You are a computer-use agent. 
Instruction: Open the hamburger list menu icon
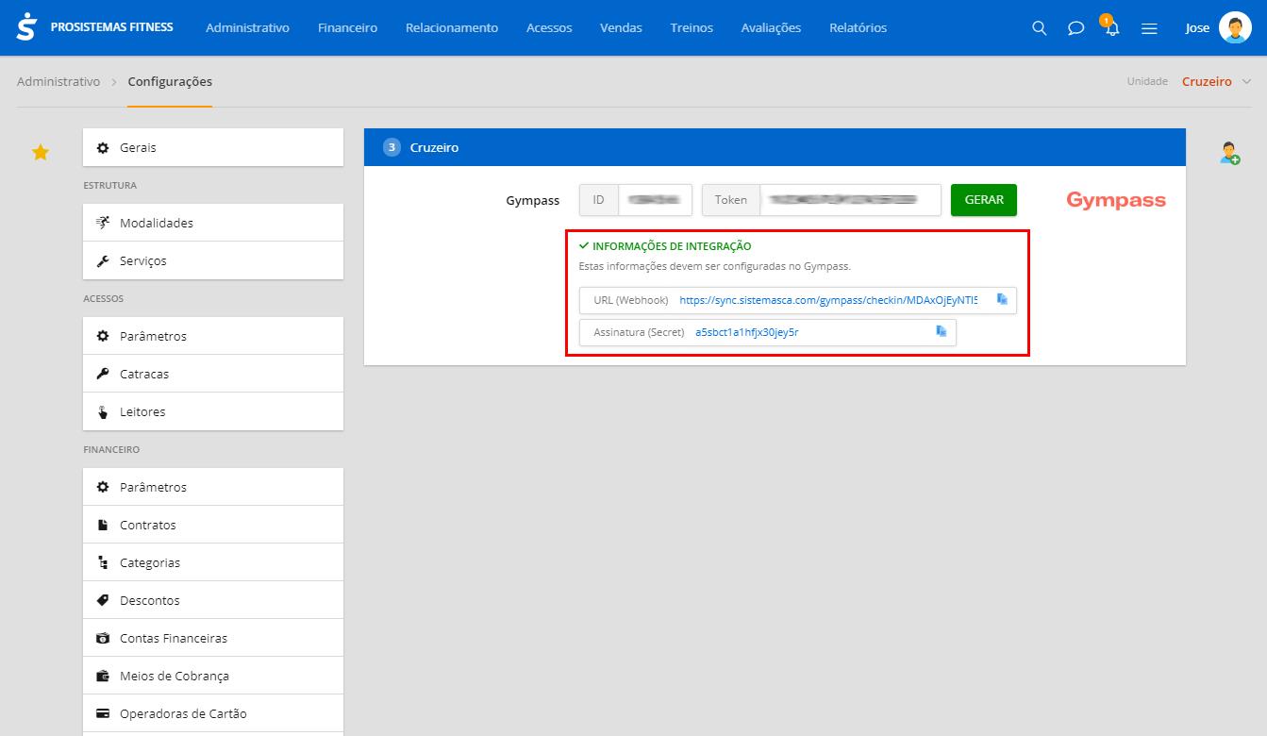click(x=1149, y=28)
